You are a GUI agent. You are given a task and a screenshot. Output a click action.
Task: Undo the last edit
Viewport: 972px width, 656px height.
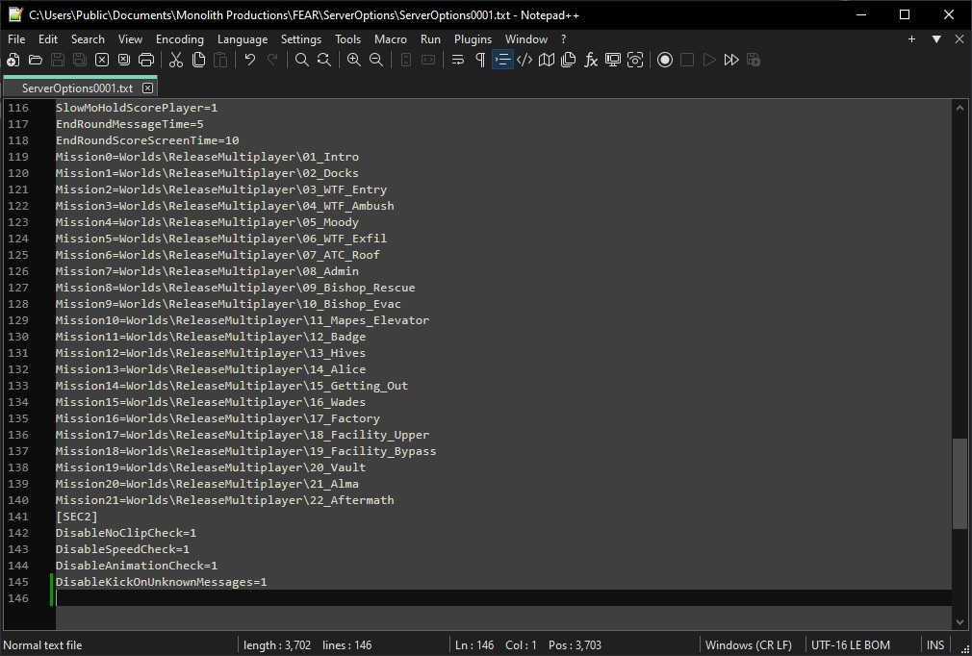[250, 60]
